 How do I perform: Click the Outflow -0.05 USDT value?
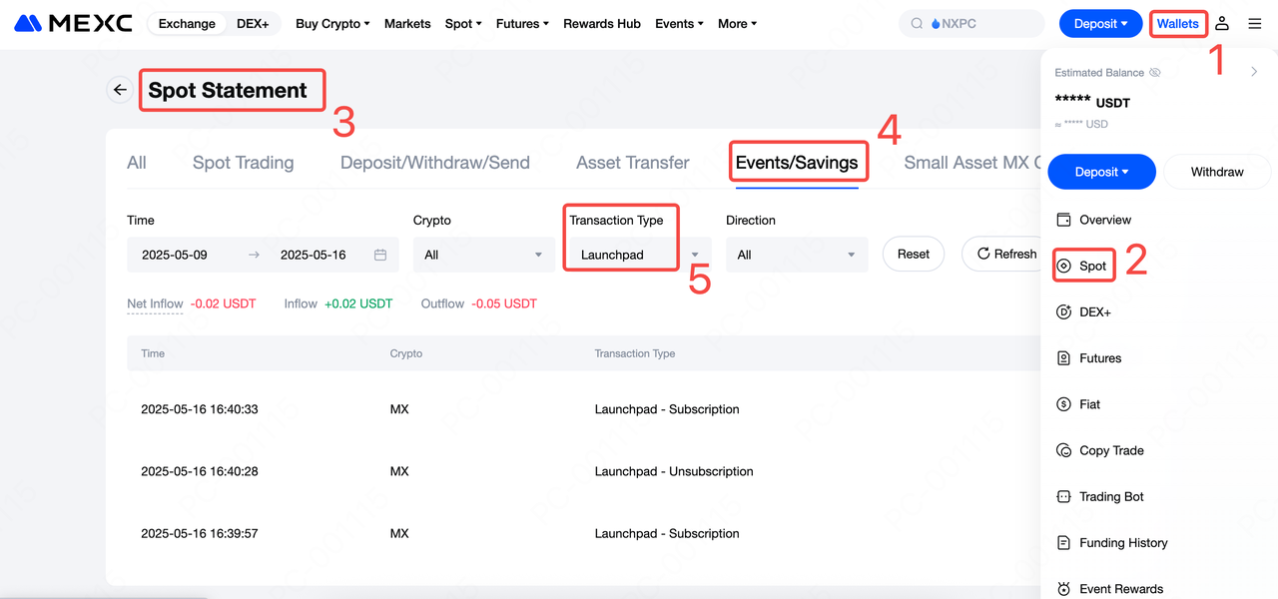pos(504,303)
